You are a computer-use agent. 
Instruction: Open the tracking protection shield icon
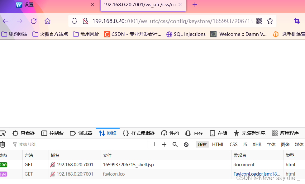point(74,21)
